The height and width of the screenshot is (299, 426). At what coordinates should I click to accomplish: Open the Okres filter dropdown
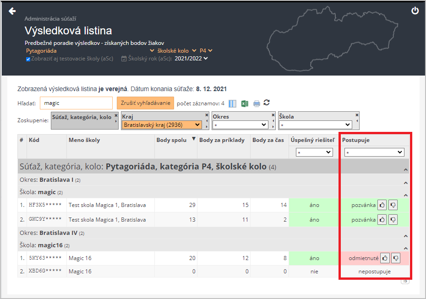(240, 125)
